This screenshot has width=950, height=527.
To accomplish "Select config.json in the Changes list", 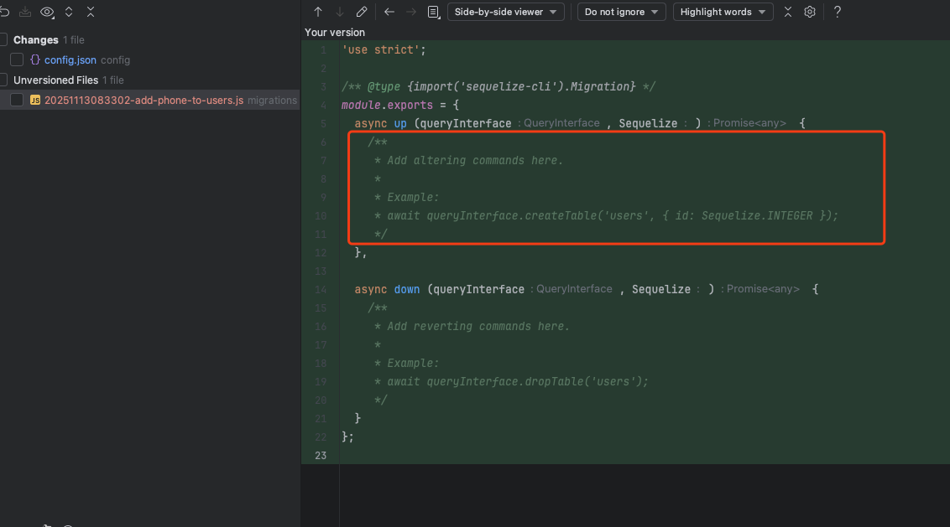I will (x=70, y=59).
